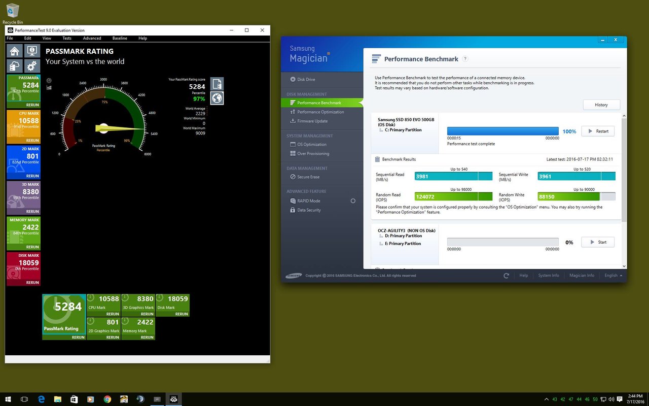Open the Baseline menu

120,38
